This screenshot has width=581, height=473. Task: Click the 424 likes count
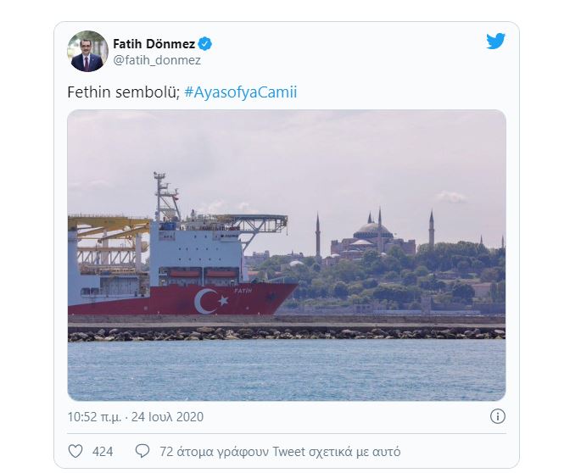coord(103,452)
